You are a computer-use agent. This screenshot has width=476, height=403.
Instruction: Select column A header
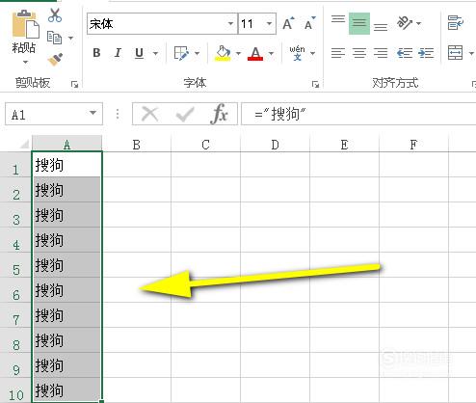[x=66, y=144]
